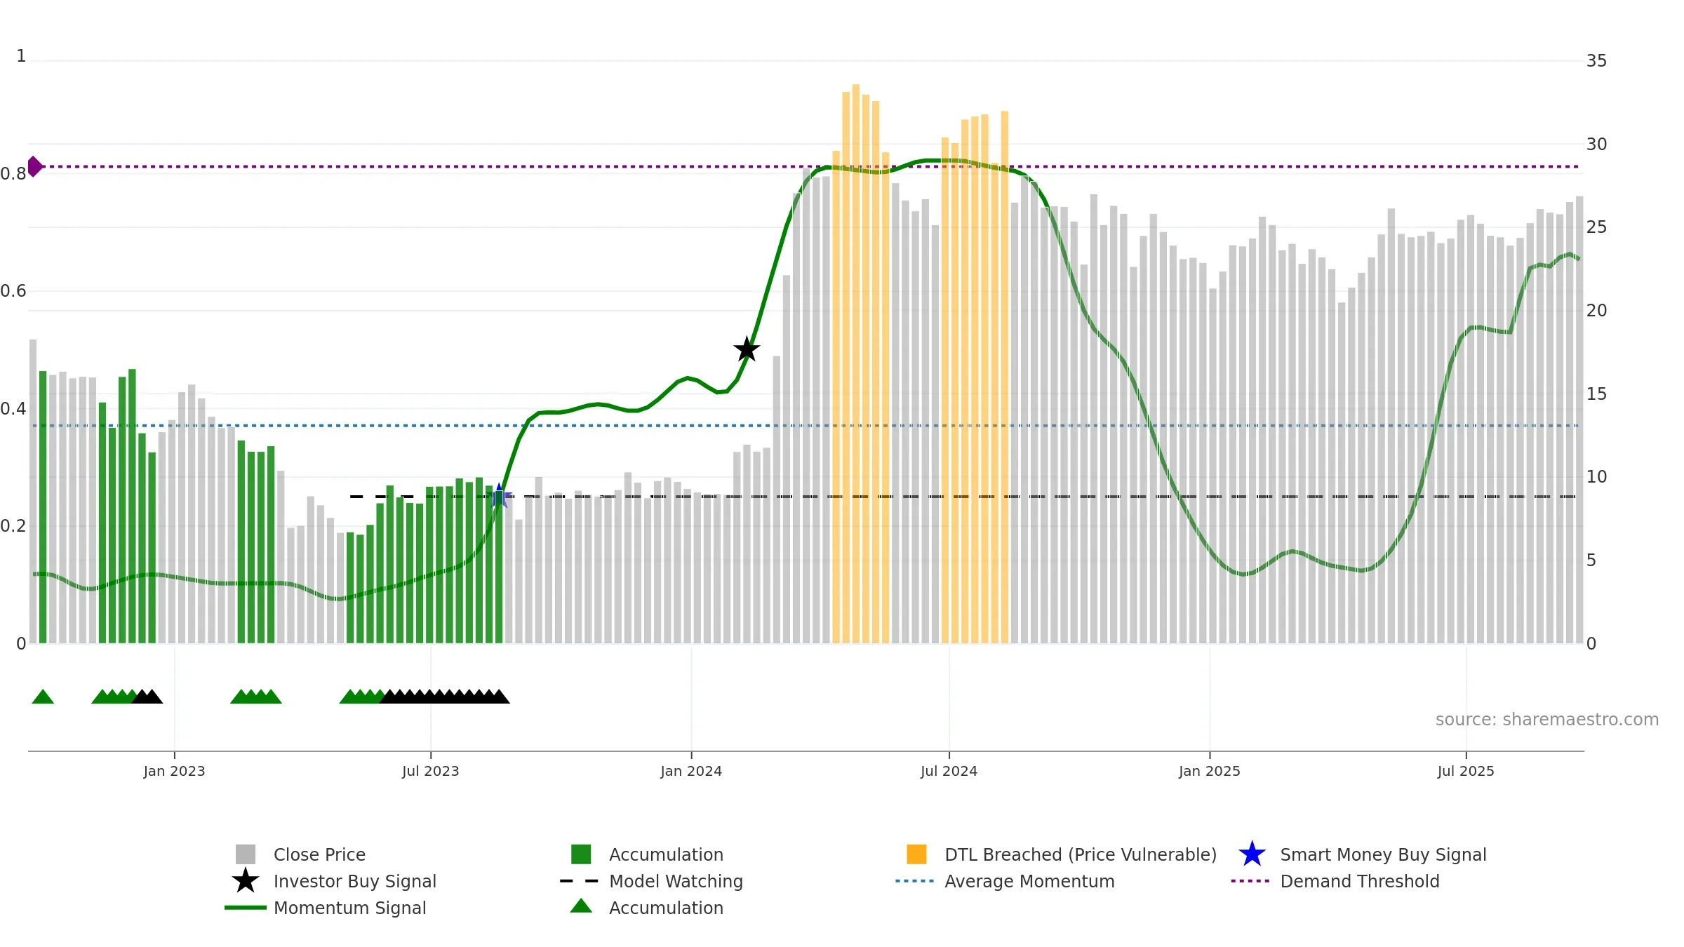The width and height of the screenshot is (1684, 947).
Task: Click the left axis value 0.2
Action: pyautogui.click(x=13, y=526)
